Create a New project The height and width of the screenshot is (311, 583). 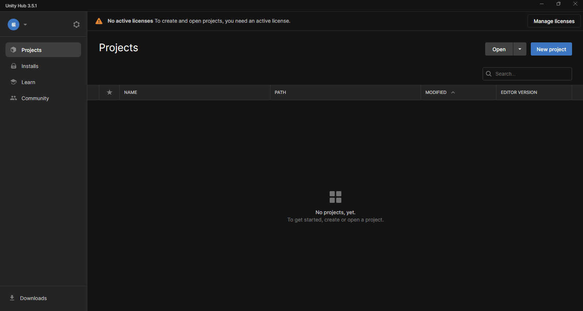click(551, 49)
